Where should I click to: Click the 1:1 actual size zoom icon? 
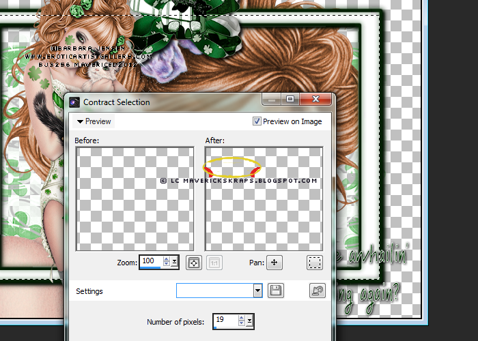coord(214,263)
